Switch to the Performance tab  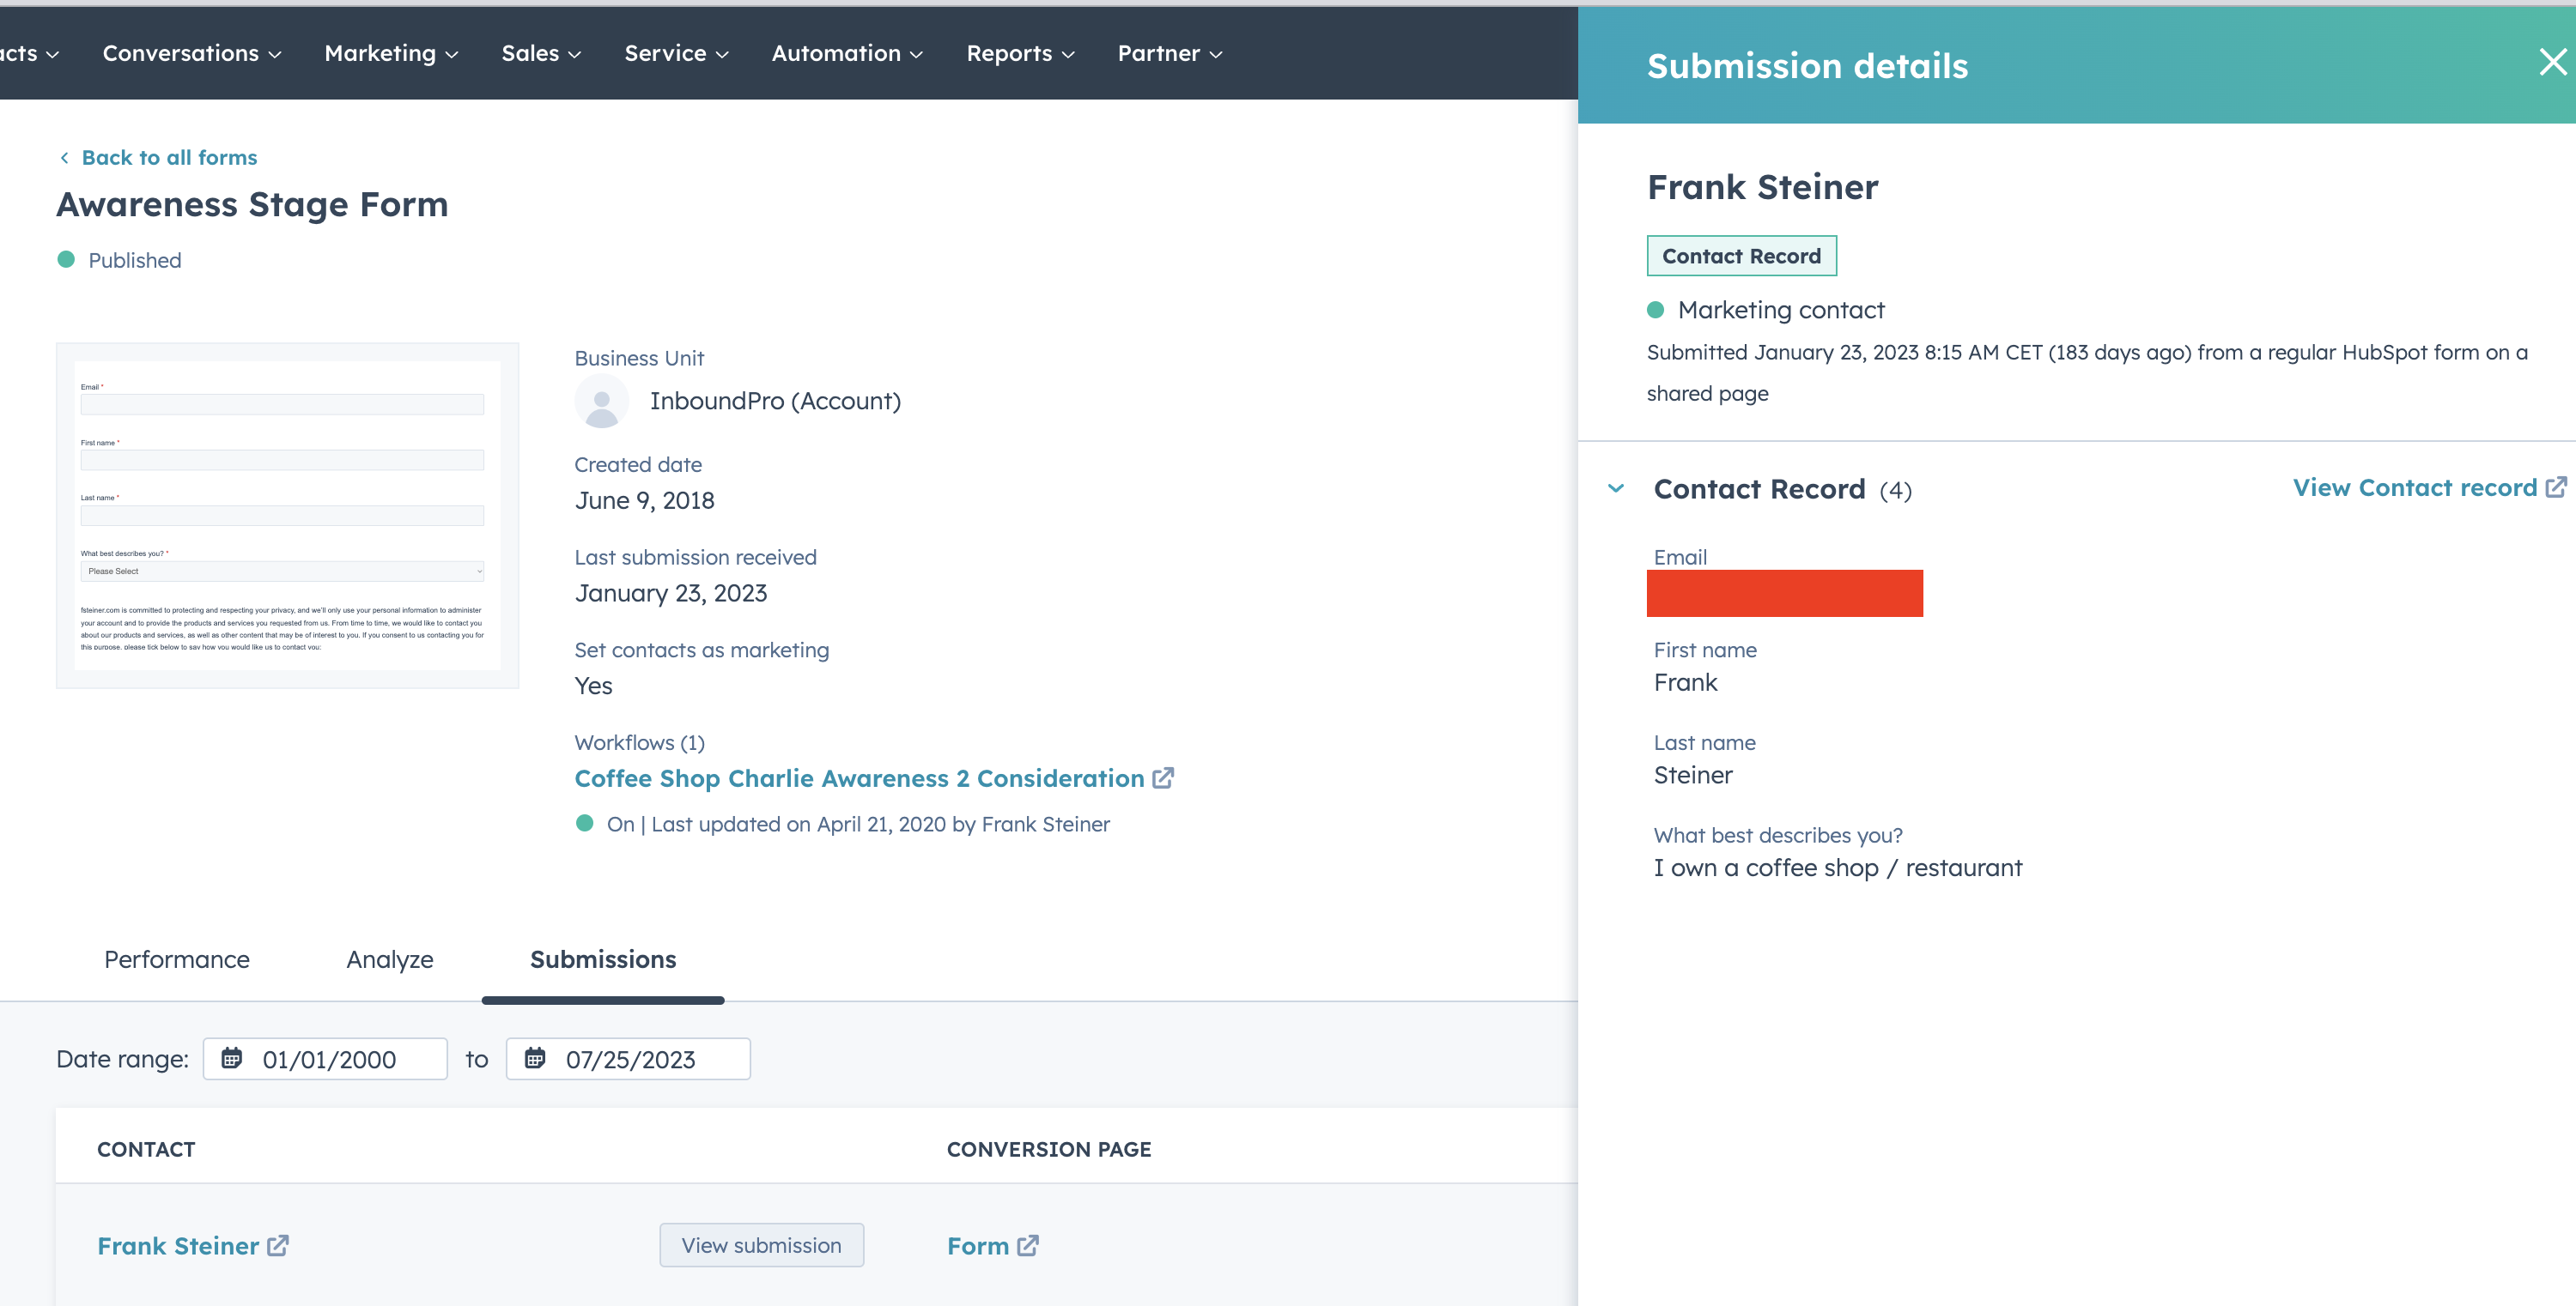pyautogui.click(x=176, y=959)
